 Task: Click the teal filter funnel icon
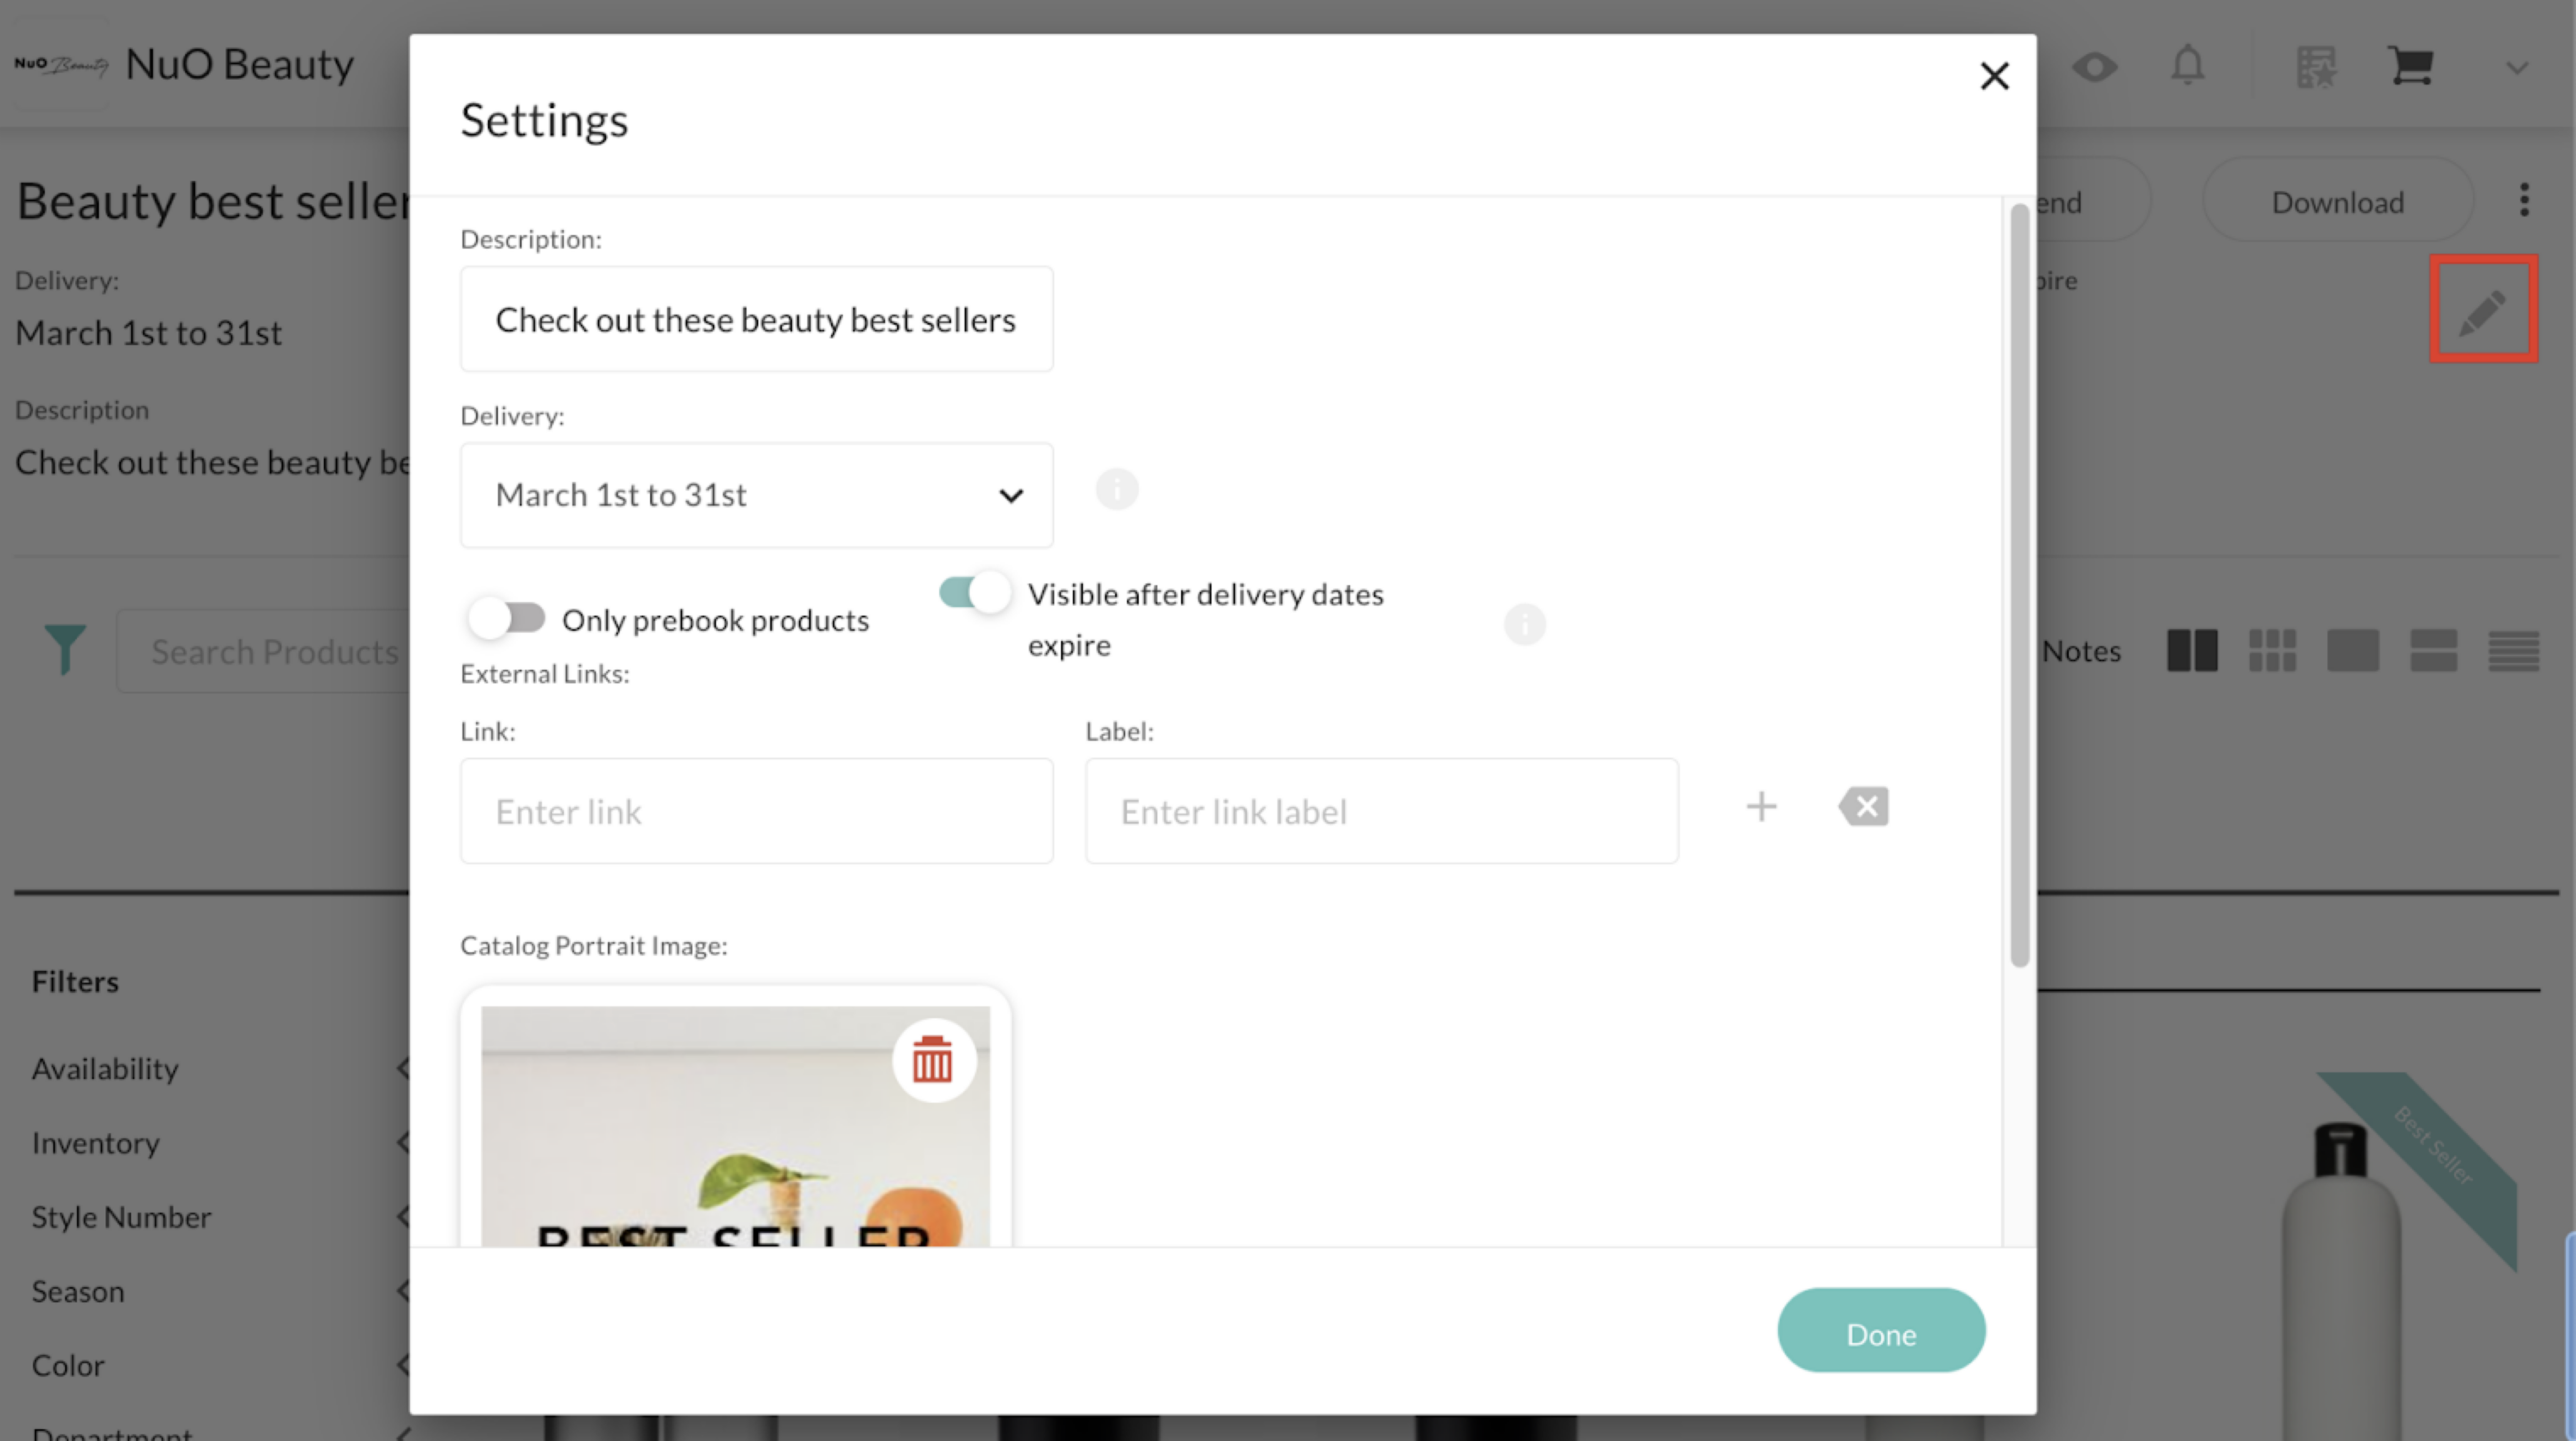(65, 650)
